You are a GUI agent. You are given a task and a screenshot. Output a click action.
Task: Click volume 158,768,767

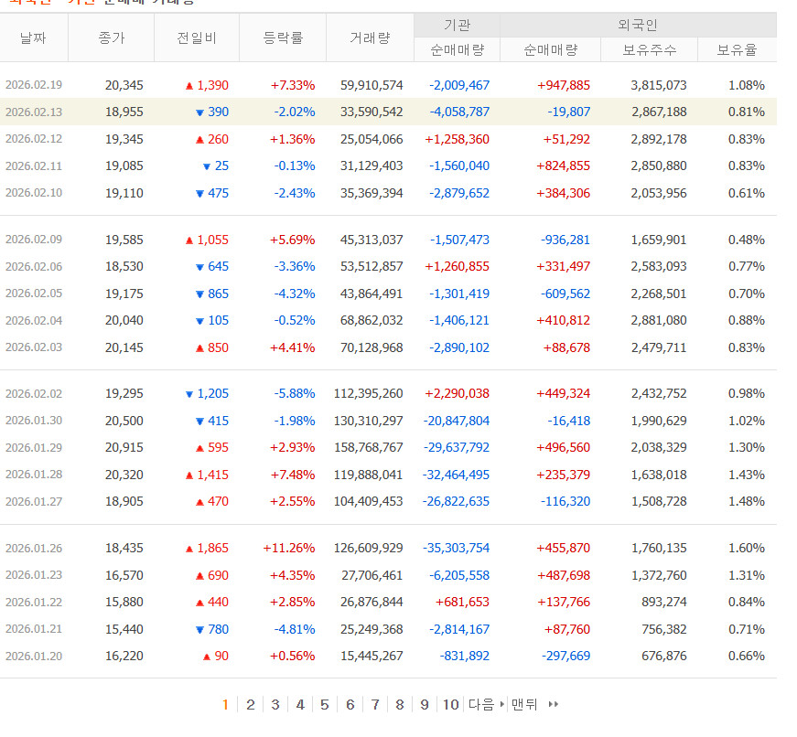368,447
